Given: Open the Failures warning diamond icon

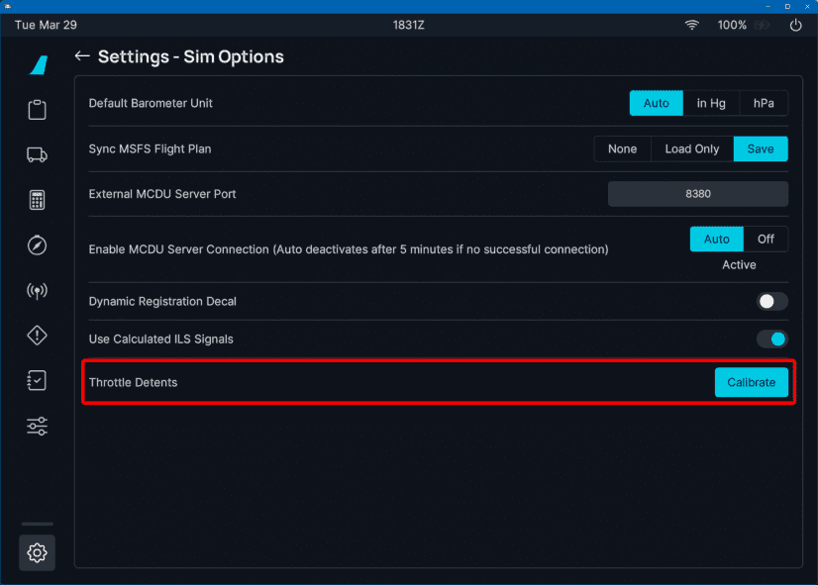Looking at the screenshot, I should [37, 336].
